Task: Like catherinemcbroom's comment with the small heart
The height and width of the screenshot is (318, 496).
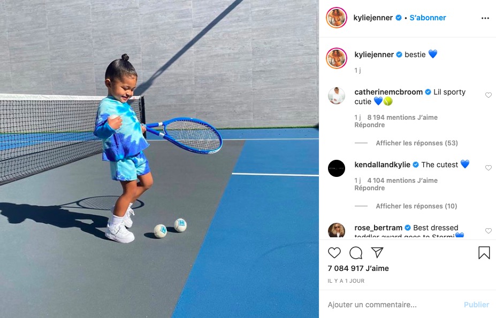Action: [489, 95]
